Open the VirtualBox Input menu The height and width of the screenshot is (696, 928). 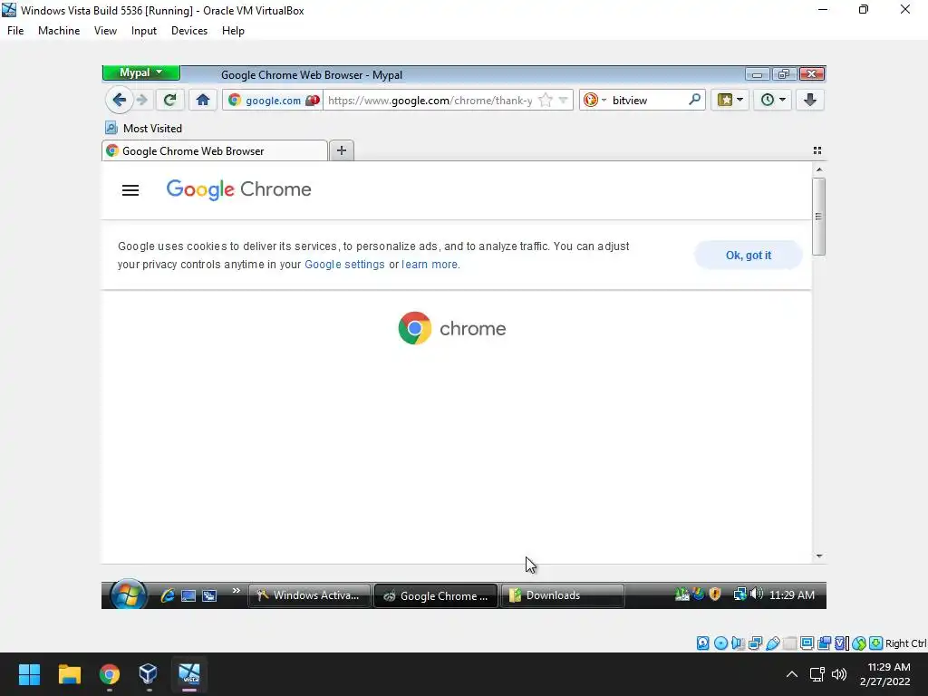click(144, 31)
